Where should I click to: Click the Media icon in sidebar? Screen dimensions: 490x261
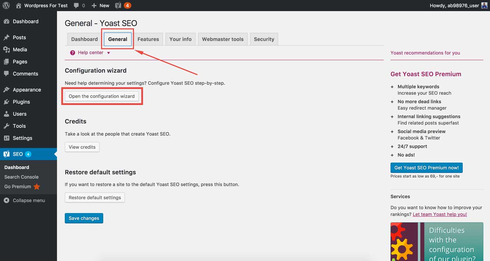pyautogui.click(x=6, y=50)
